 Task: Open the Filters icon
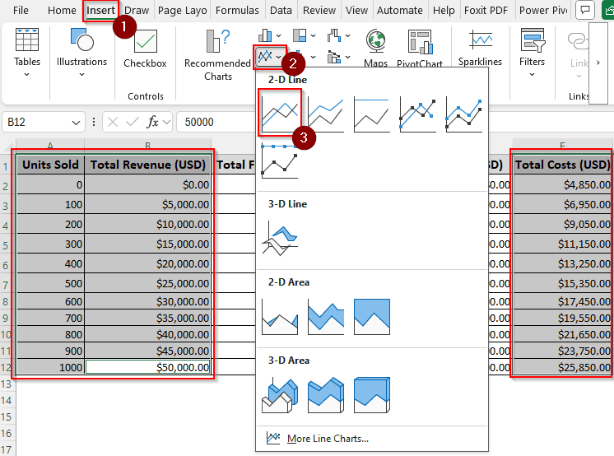533,40
